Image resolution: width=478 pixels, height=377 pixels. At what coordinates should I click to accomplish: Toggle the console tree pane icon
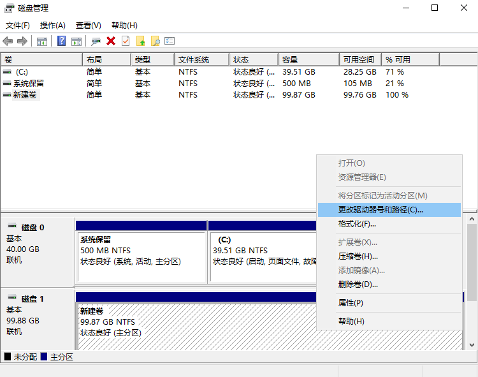click(42, 41)
